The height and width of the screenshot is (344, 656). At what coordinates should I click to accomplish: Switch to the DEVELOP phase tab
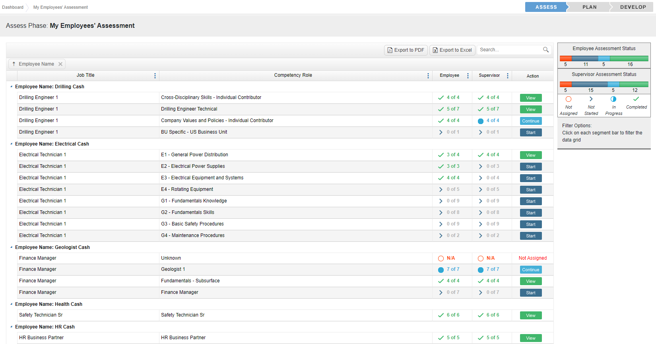click(633, 7)
